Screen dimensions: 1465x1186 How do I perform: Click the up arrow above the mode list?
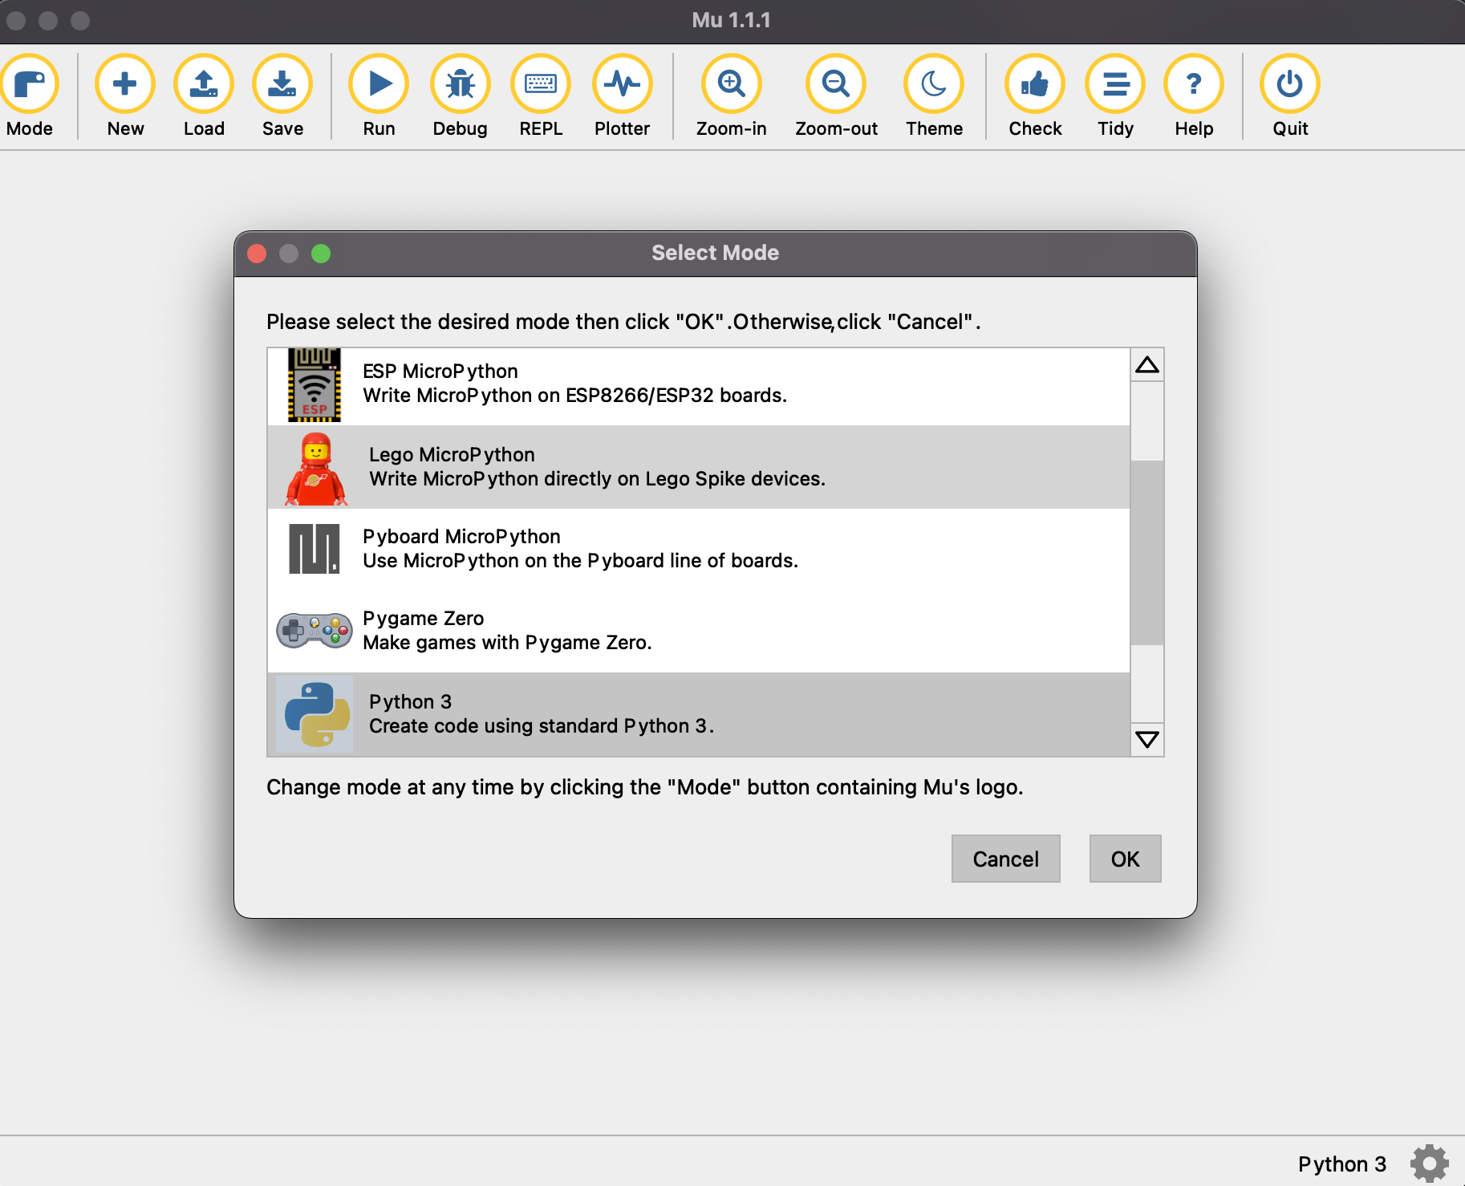pyautogui.click(x=1146, y=364)
